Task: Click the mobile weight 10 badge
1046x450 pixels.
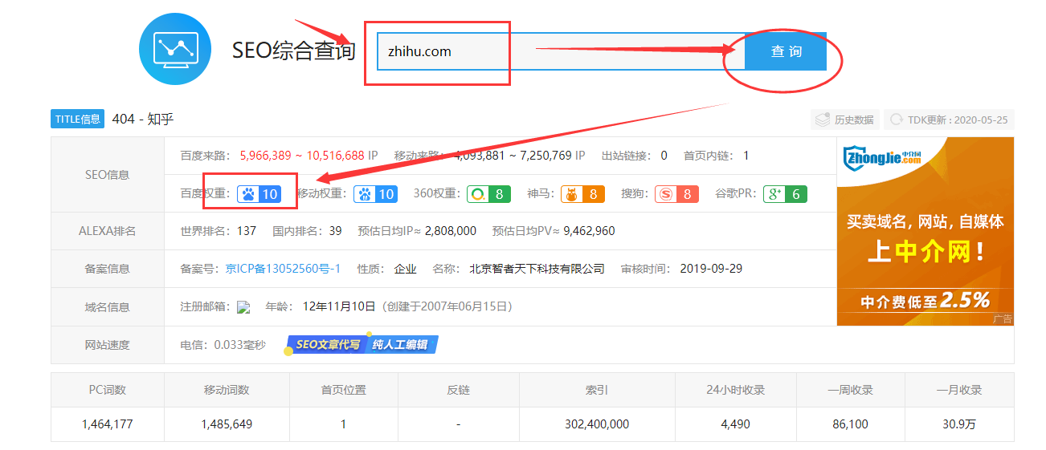Action: [376, 193]
